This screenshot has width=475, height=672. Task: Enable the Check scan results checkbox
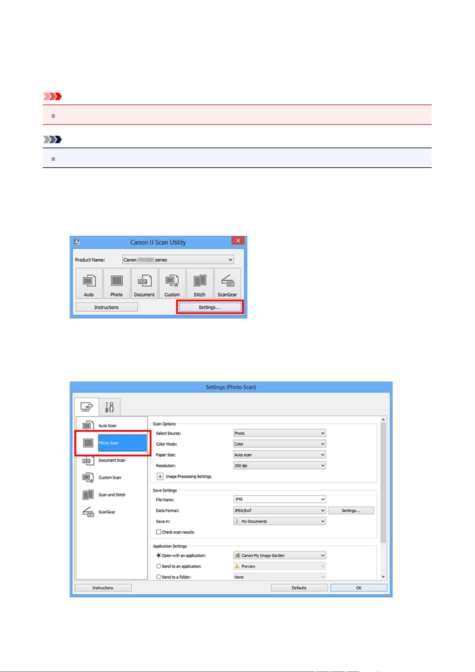point(159,532)
